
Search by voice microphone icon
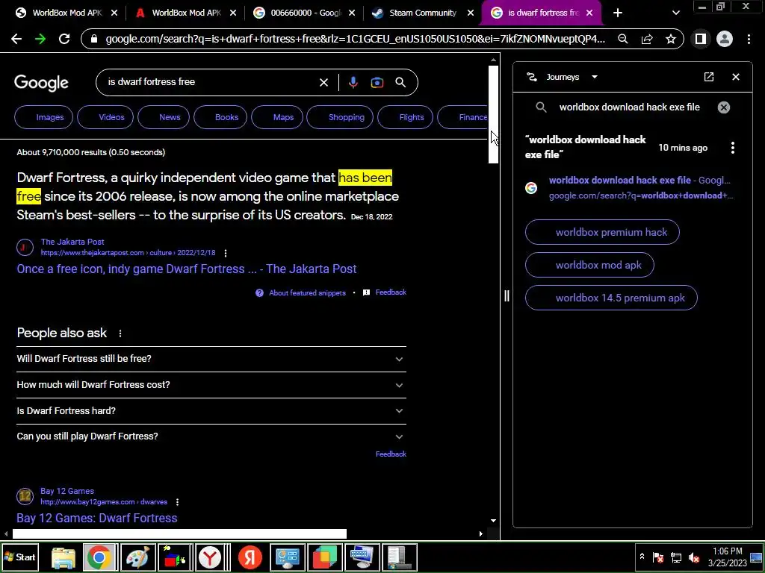pyautogui.click(x=353, y=82)
